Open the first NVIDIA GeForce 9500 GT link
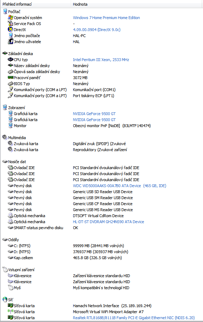 94,114
